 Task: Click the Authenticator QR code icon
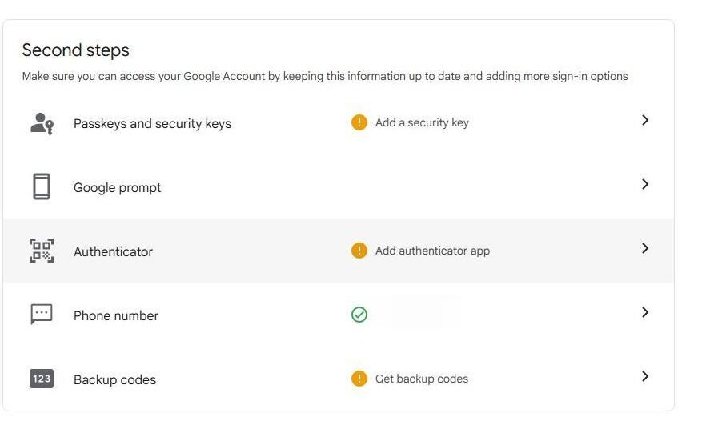coord(42,251)
